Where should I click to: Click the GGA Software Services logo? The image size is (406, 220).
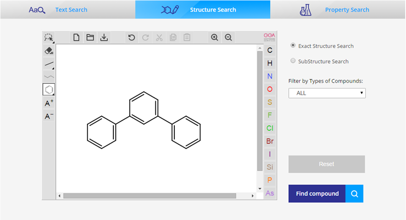click(270, 37)
